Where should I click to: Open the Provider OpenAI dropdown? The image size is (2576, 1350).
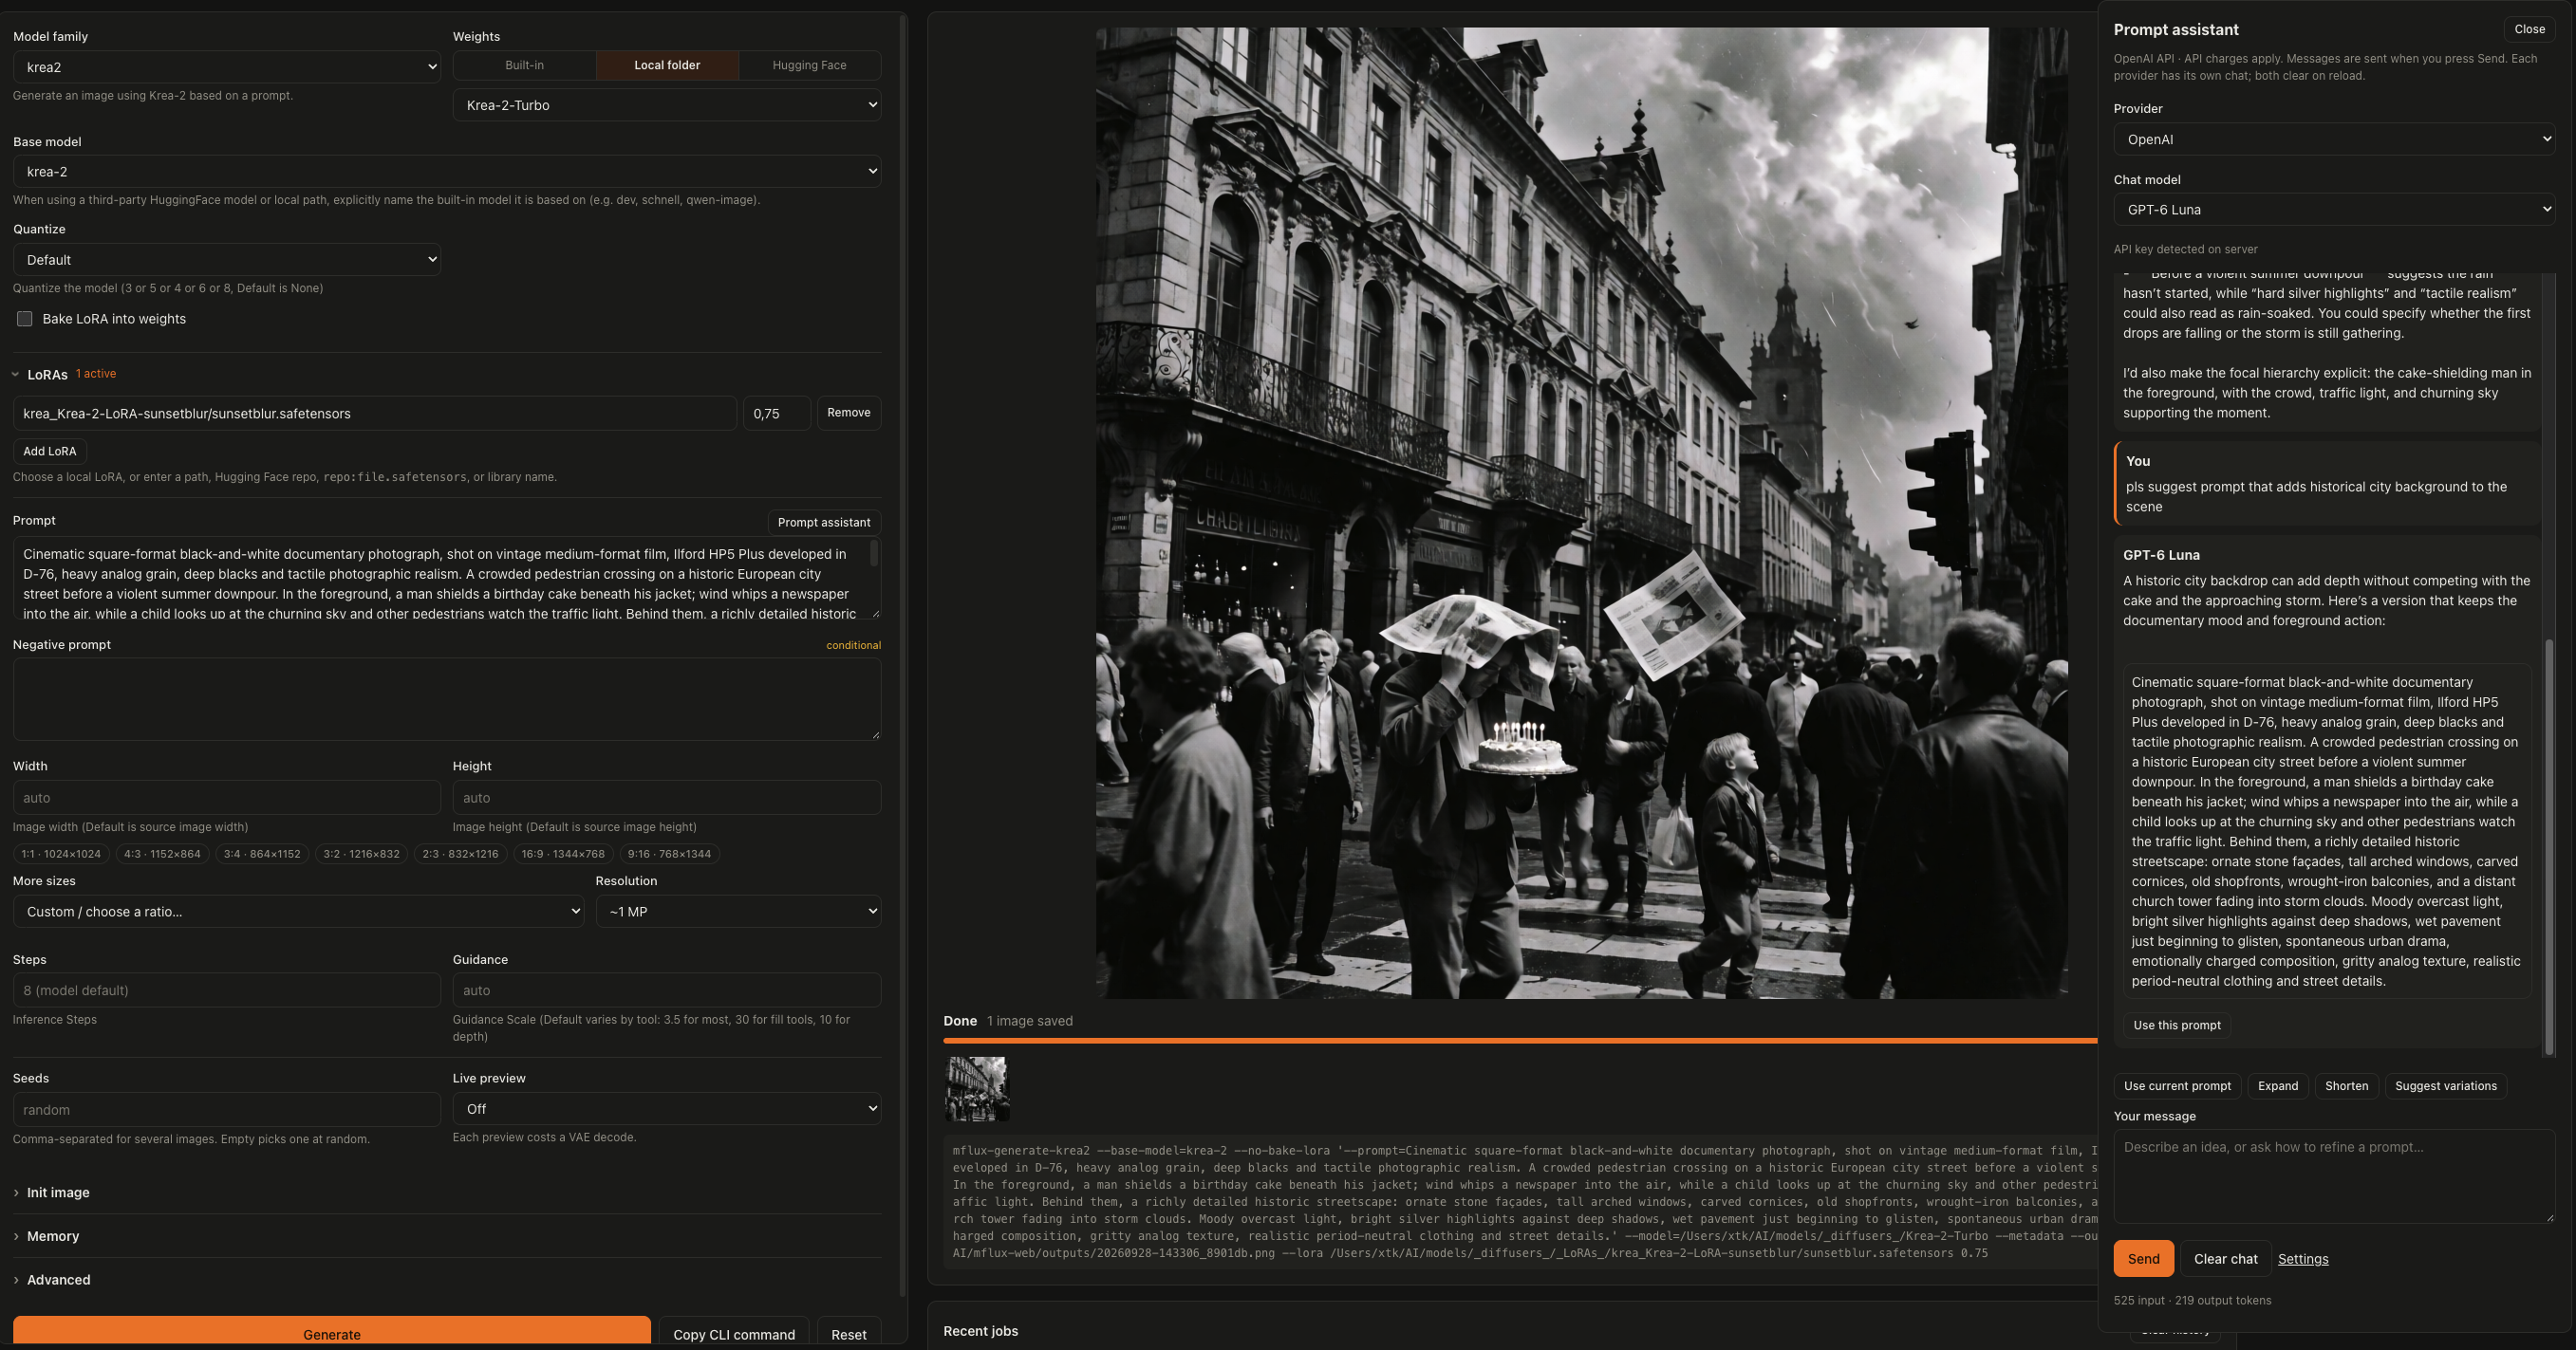tap(2333, 139)
